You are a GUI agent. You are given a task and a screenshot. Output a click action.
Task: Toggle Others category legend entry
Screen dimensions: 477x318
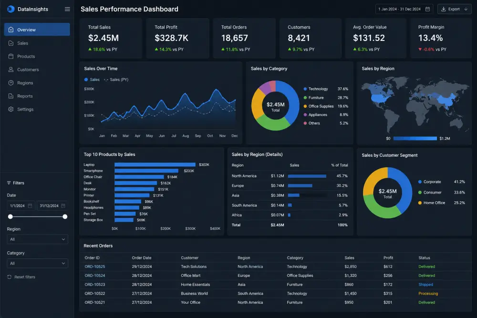pyautogui.click(x=326, y=123)
